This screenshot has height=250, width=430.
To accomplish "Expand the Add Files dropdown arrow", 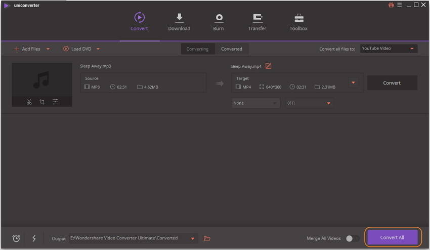I will click(x=48, y=49).
